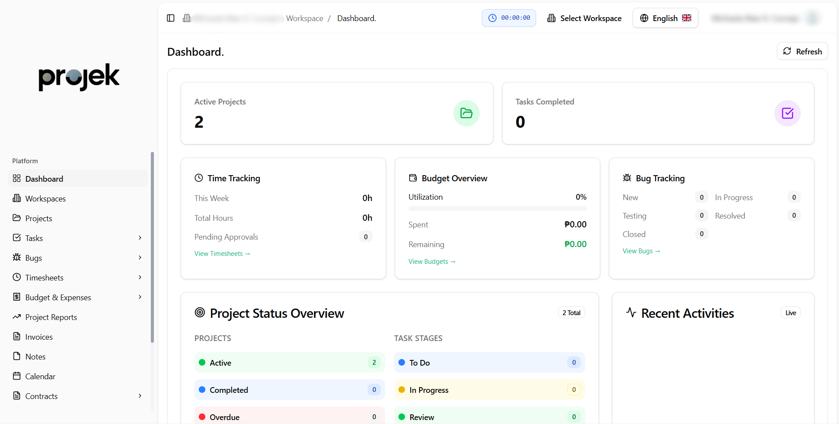
Task: Expand Budget & Expenses chevron
Action: pos(140,297)
